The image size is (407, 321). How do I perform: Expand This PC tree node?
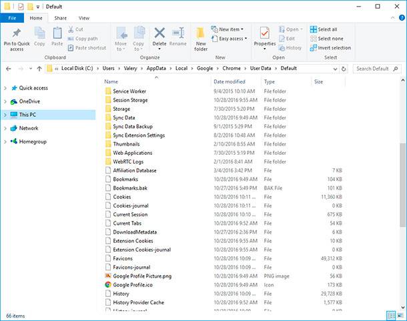[5, 115]
